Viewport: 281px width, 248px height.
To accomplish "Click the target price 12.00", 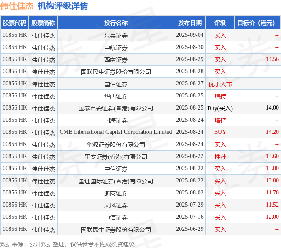I will (x=272, y=217).
